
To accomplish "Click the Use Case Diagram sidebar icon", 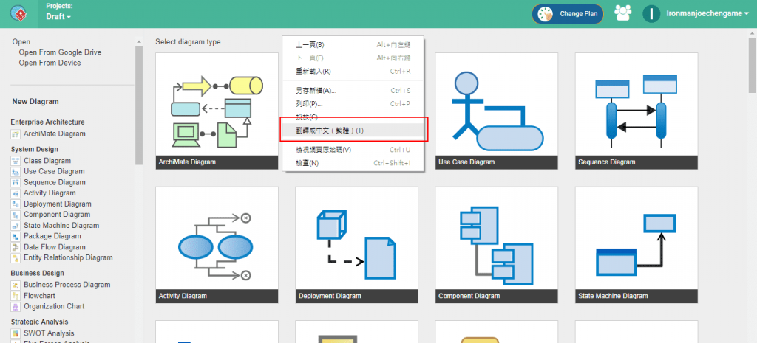I will [x=16, y=171].
